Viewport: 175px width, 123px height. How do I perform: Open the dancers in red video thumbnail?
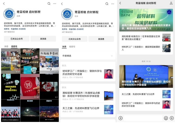[11, 111]
